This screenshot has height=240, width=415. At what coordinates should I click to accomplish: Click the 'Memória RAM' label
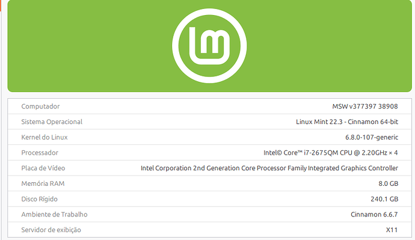click(x=43, y=183)
